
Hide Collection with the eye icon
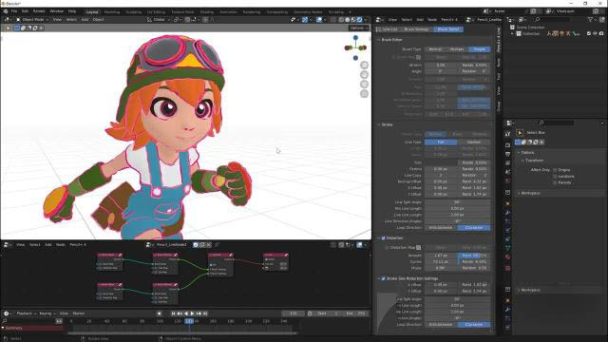tap(596, 34)
